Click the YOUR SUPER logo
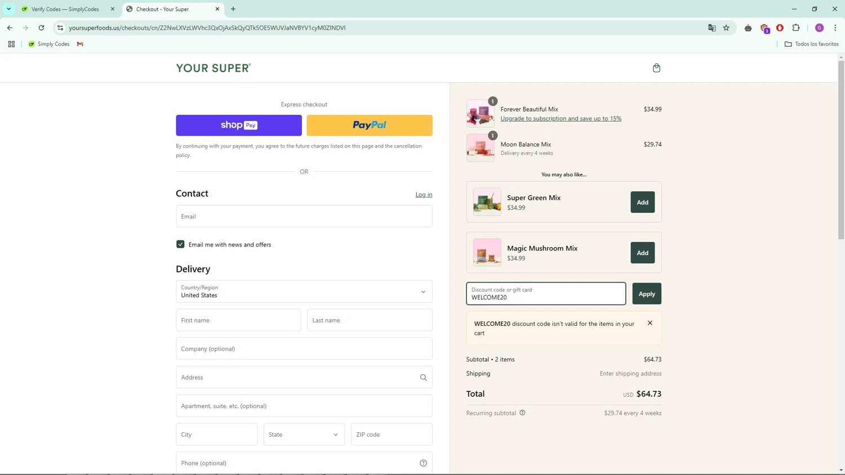 (x=214, y=68)
